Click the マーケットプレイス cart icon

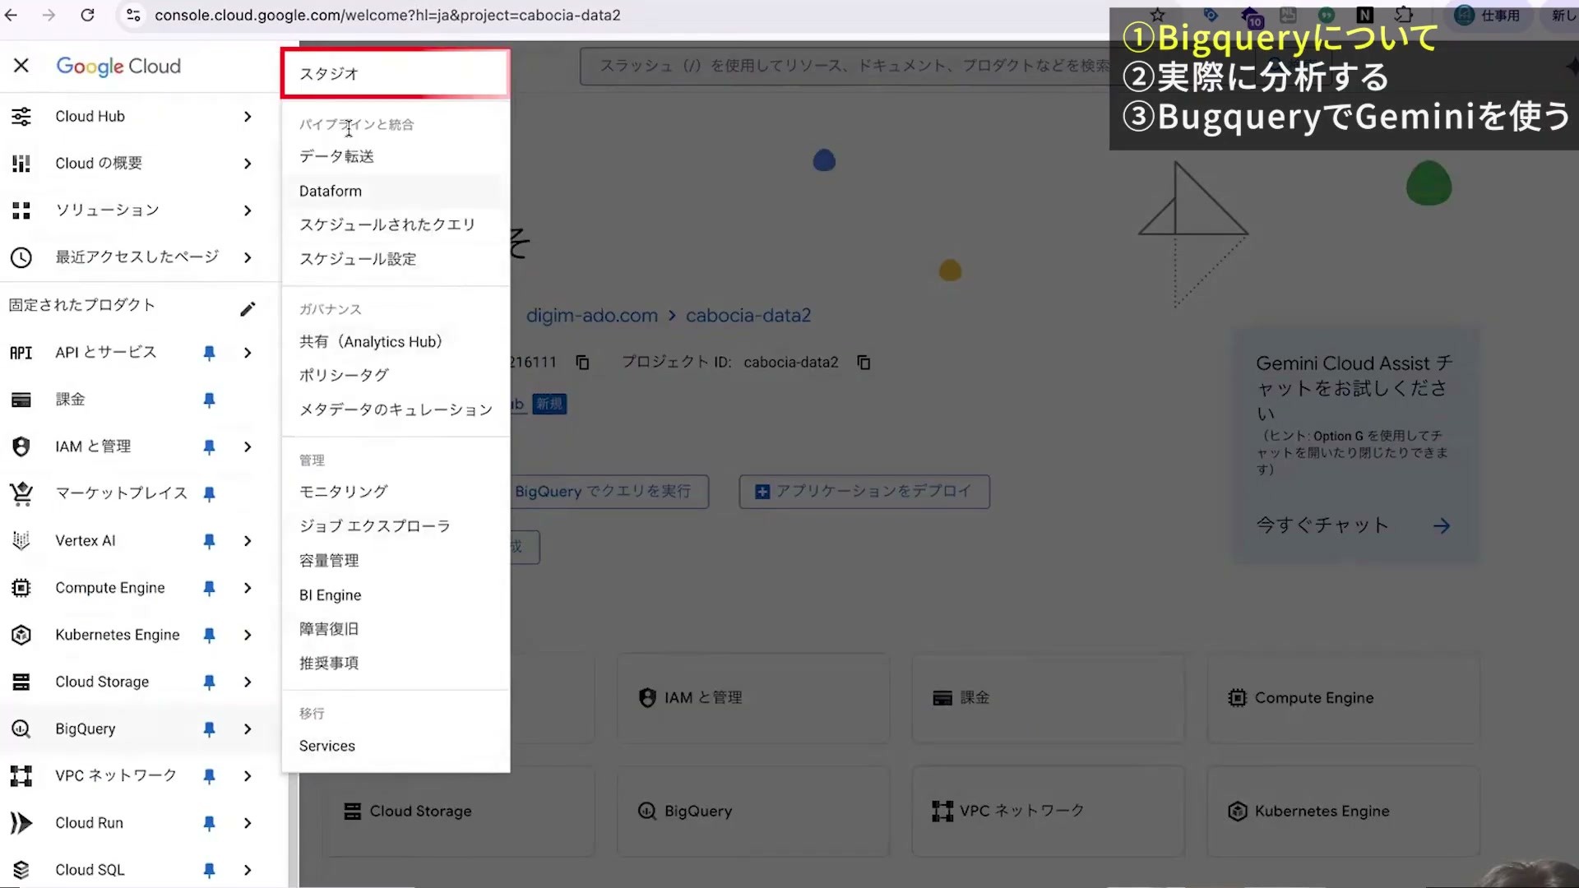21,493
